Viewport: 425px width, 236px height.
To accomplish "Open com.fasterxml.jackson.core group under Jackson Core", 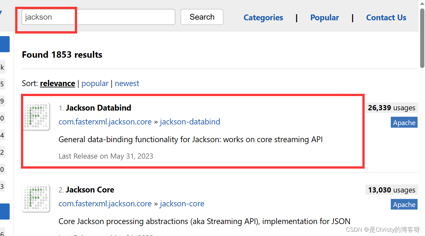I will [x=105, y=204].
